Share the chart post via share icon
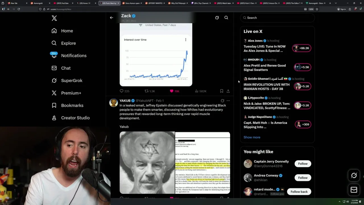 (228, 91)
